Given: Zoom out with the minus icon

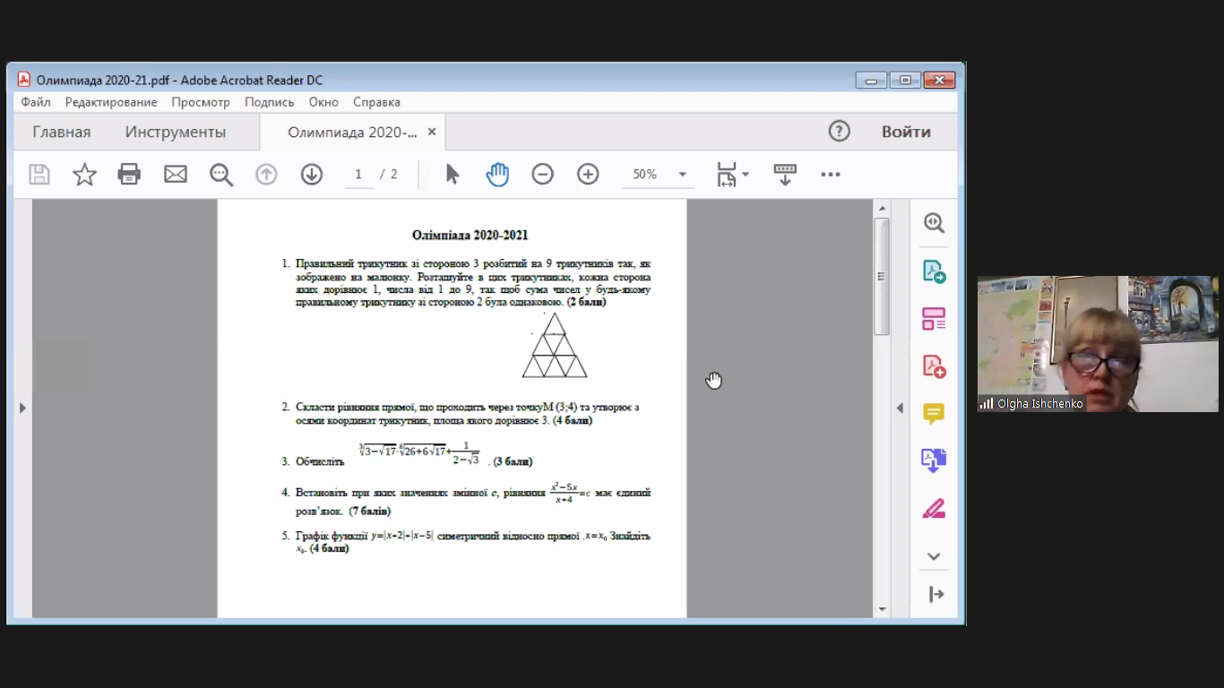Looking at the screenshot, I should point(542,175).
